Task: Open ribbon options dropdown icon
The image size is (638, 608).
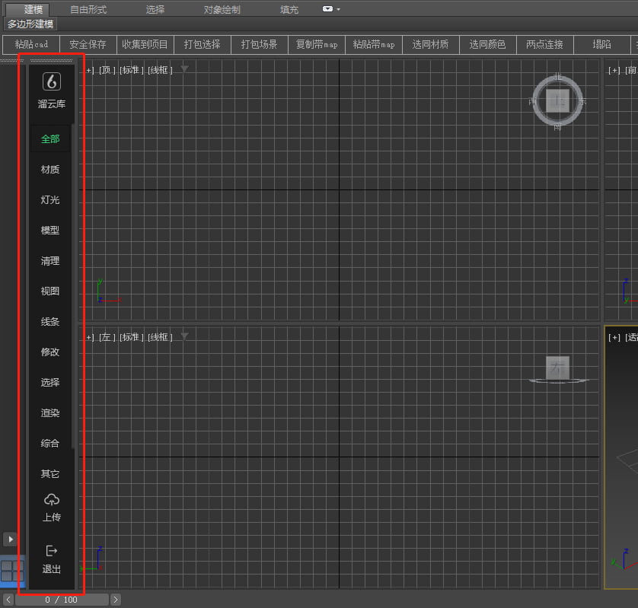Action: [330, 9]
